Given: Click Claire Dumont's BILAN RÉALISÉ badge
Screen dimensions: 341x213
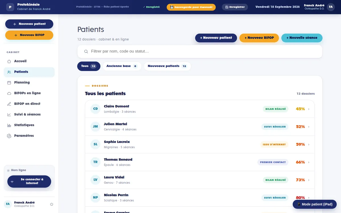Looking at the screenshot, I should click(276, 109).
